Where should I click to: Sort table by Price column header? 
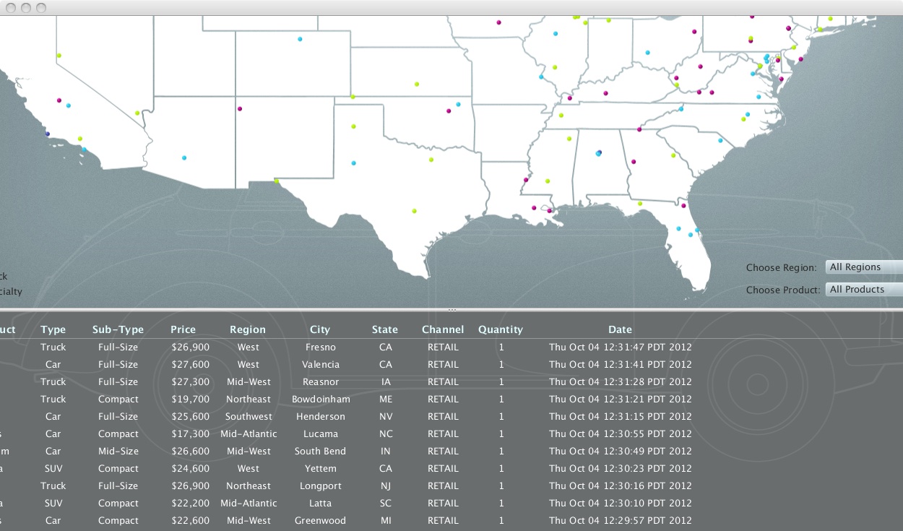tap(183, 329)
